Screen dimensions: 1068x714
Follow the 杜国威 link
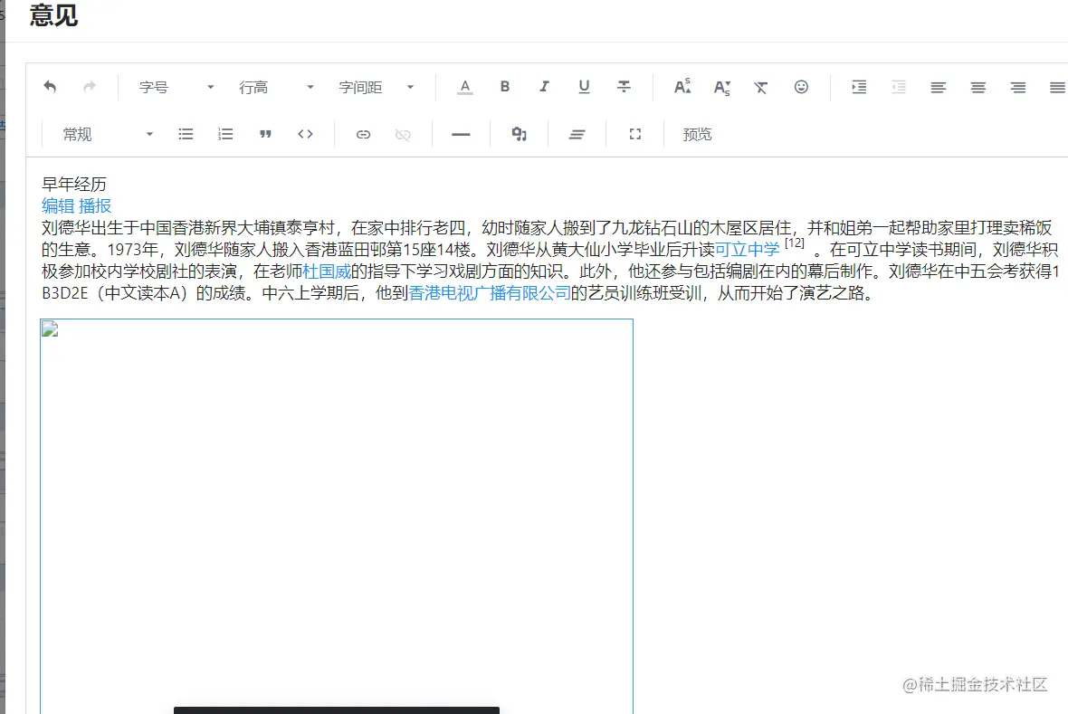326,271
